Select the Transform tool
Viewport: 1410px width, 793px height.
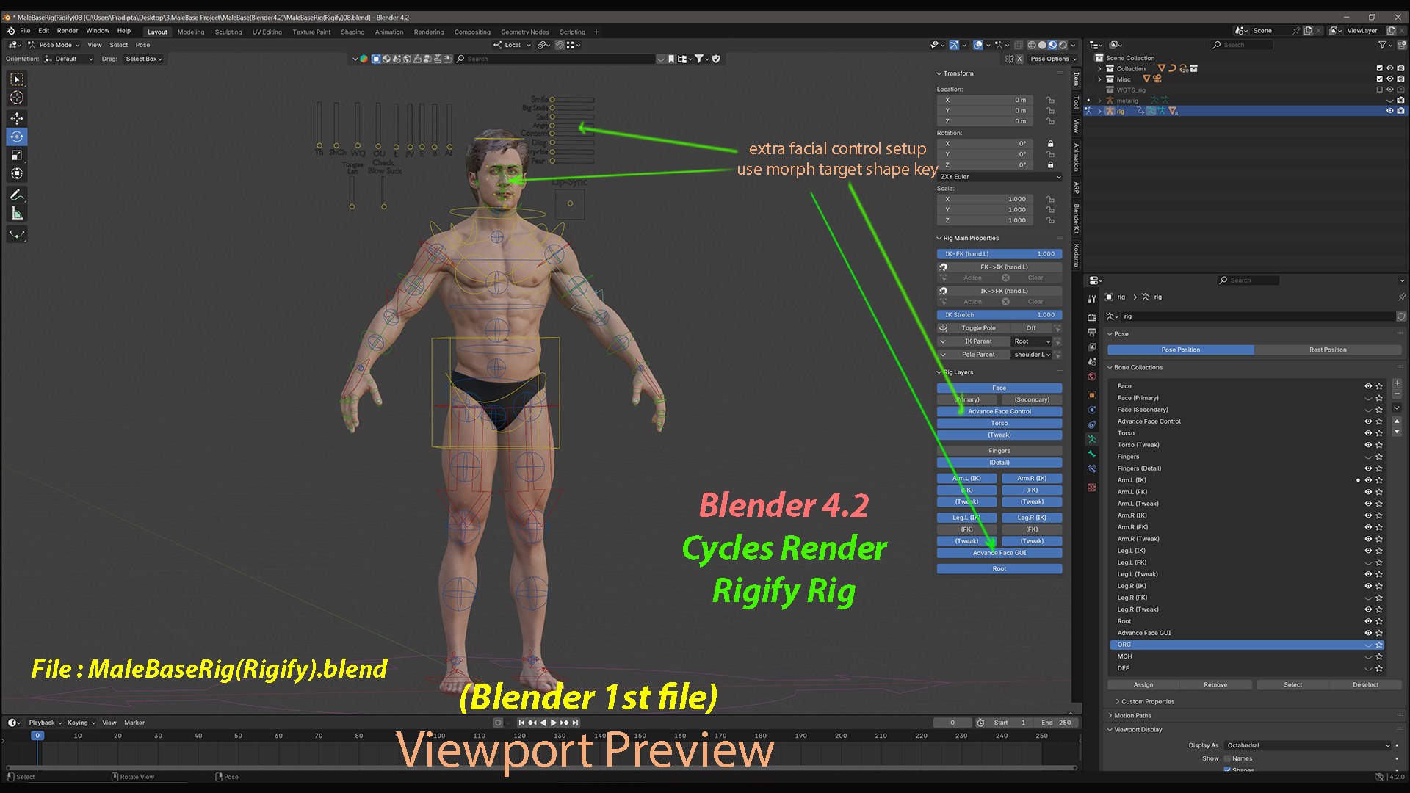pyautogui.click(x=16, y=173)
